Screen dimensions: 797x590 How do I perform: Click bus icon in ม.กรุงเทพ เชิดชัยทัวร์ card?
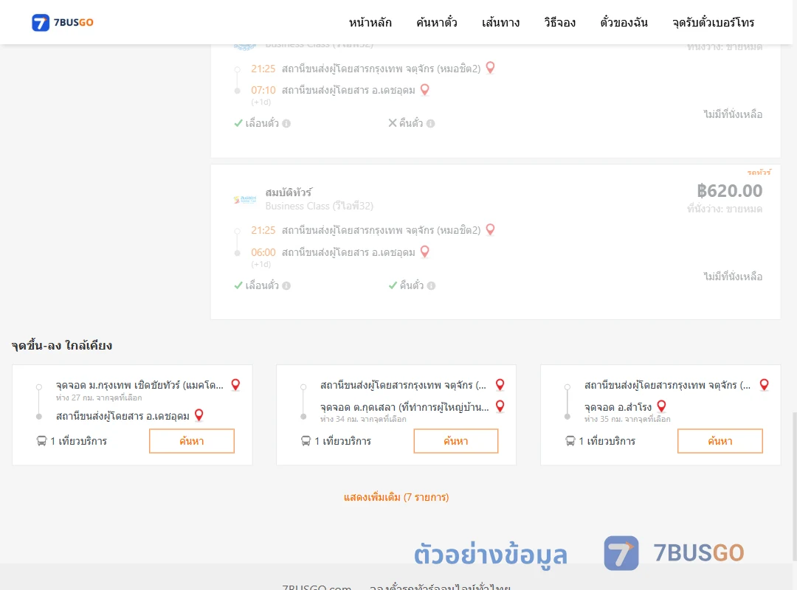coord(41,441)
